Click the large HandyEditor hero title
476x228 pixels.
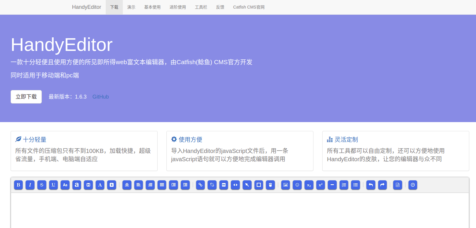62,45
